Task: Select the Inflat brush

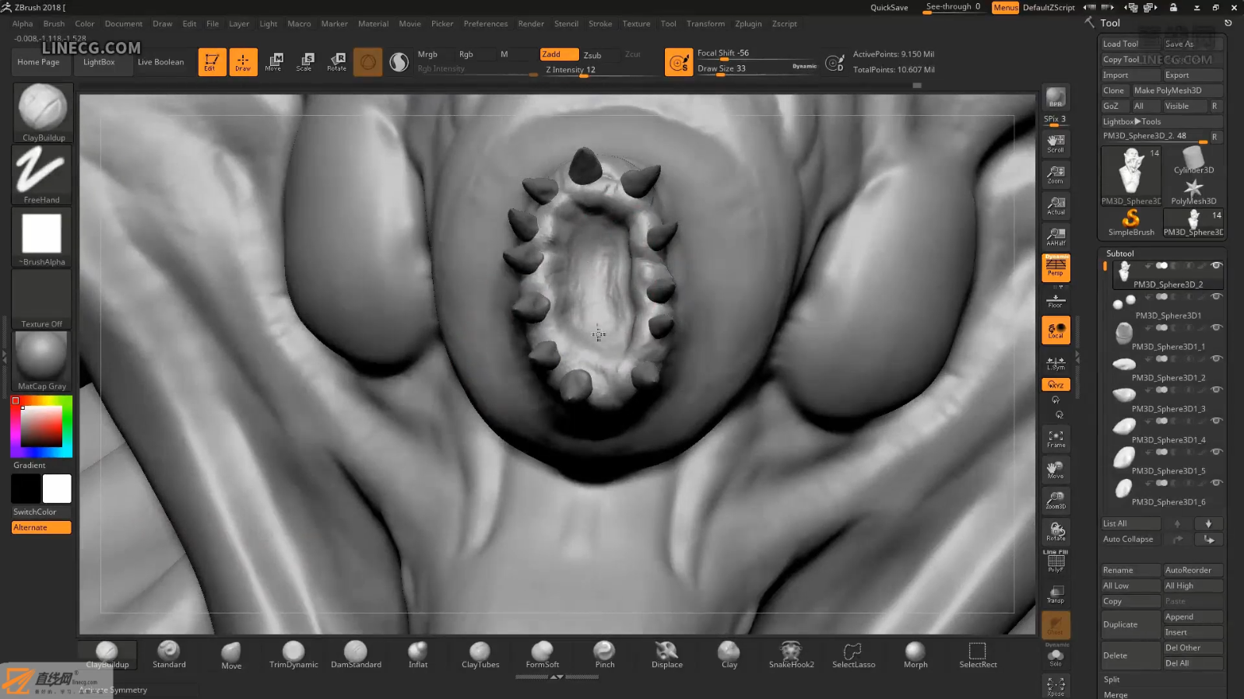Action: 418,655
